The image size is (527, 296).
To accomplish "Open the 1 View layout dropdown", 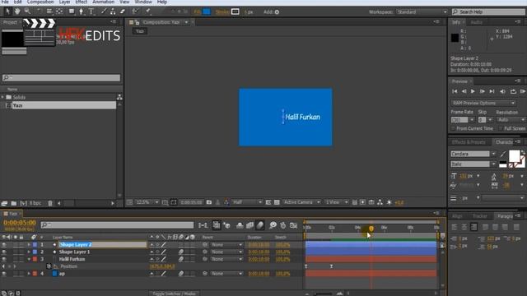I will click(336, 202).
